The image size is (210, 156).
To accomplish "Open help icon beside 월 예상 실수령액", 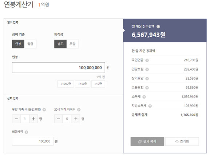I will [158, 27].
